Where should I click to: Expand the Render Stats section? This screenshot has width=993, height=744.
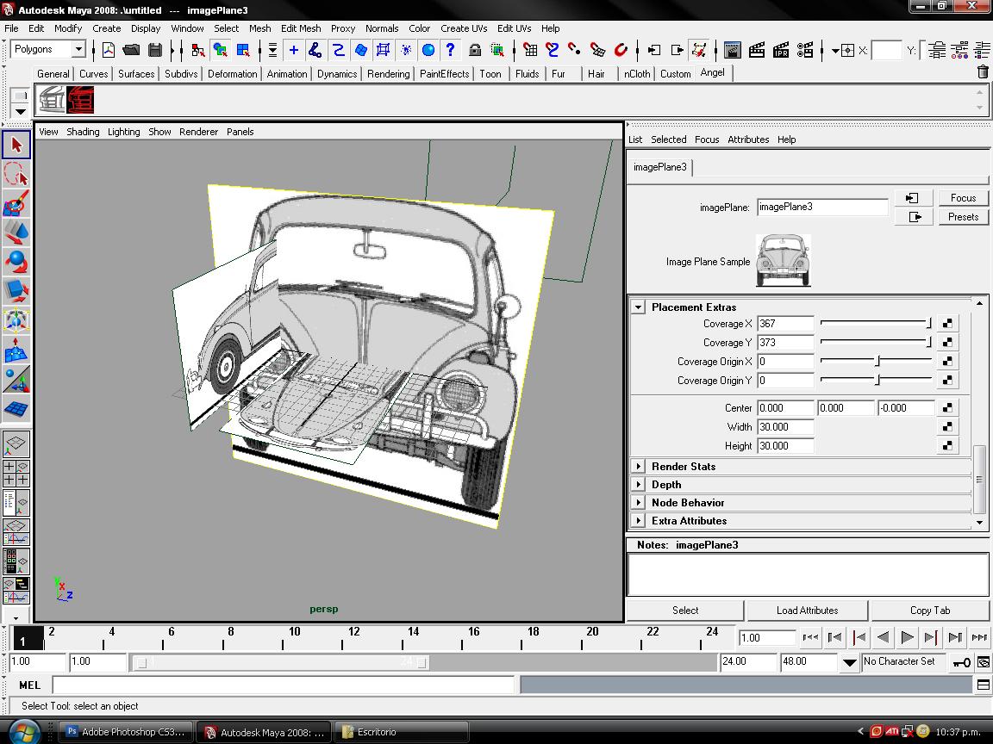[x=639, y=467]
